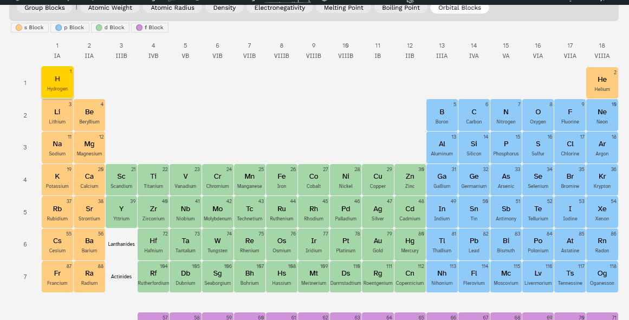The height and width of the screenshot is (320, 629).
Task: Click the d Block color swatch
Action: point(98,27)
